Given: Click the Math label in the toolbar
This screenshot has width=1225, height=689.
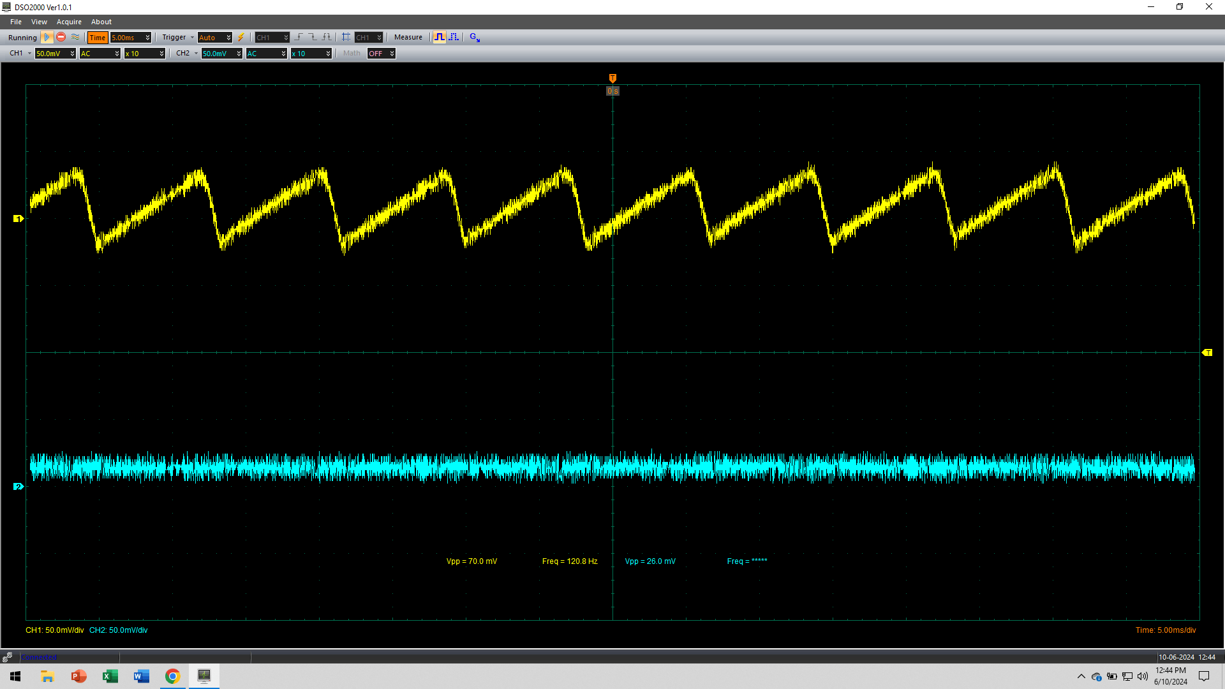Looking at the screenshot, I should [352, 54].
